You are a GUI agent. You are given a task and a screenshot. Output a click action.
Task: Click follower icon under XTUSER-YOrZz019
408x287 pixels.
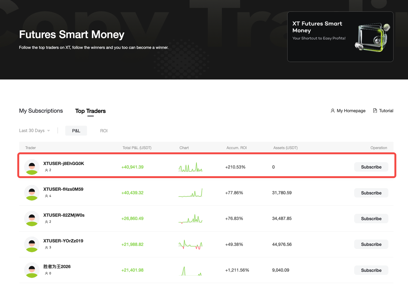pos(47,248)
